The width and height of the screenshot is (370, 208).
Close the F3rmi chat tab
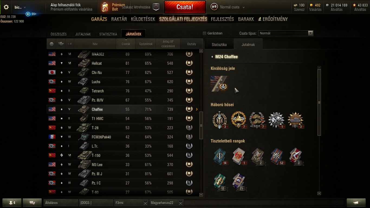point(145,203)
